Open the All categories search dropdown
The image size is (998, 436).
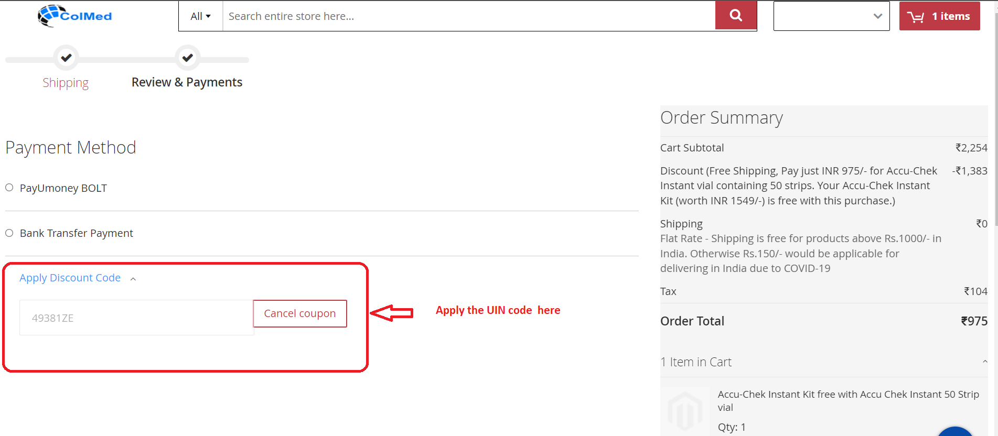[200, 16]
